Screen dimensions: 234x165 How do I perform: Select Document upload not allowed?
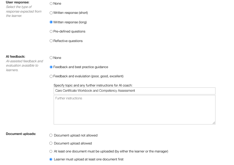[51, 135]
